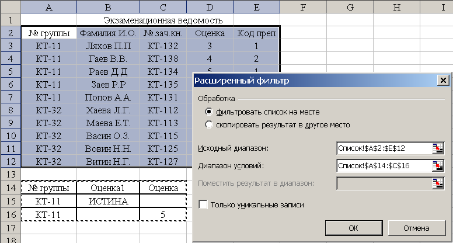The height and width of the screenshot is (243, 453).
Task: Select column G header
Action: 350,7
